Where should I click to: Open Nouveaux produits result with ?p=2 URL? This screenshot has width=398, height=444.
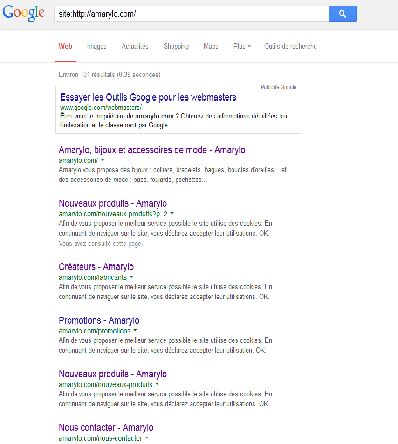[x=113, y=203]
